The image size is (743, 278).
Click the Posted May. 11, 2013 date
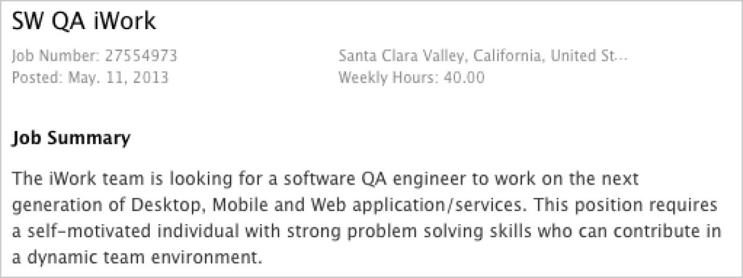click(90, 79)
